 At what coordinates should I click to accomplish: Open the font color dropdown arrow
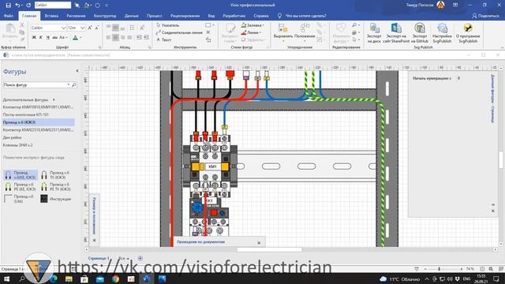coord(80,38)
